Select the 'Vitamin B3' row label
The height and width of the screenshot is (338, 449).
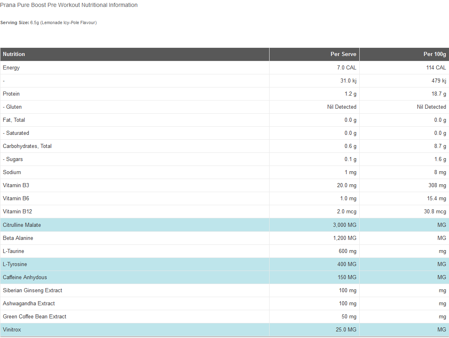click(x=16, y=186)
